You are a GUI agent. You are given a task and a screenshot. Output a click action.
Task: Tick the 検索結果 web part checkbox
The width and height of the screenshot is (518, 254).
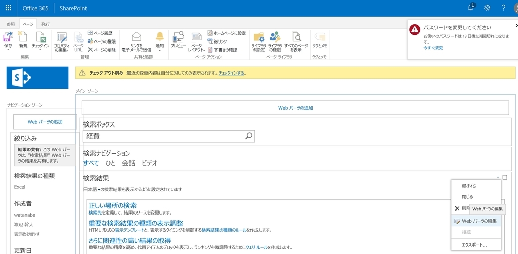tap(505, 177)
